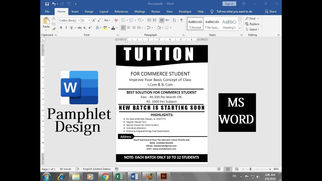Cut selection with the scissors icon
This screenshot has height=181, width=322.
click(x=54, y=19)
